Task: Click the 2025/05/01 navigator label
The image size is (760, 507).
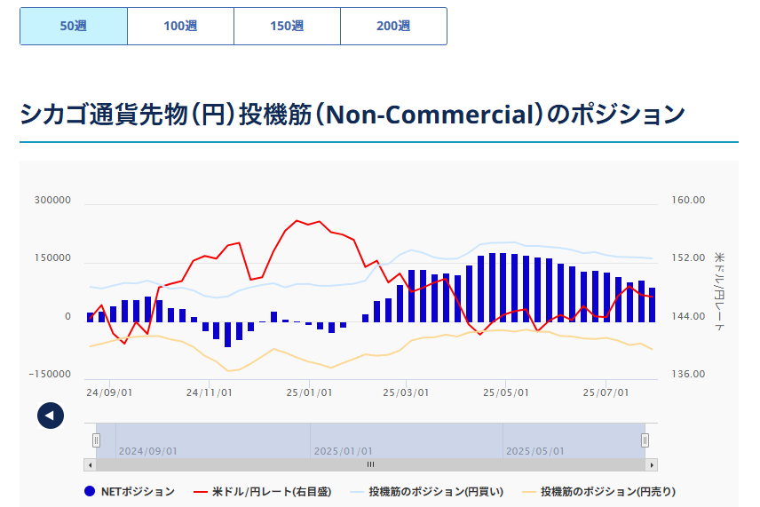Action: pyautogui.click(x=535, y=451)
